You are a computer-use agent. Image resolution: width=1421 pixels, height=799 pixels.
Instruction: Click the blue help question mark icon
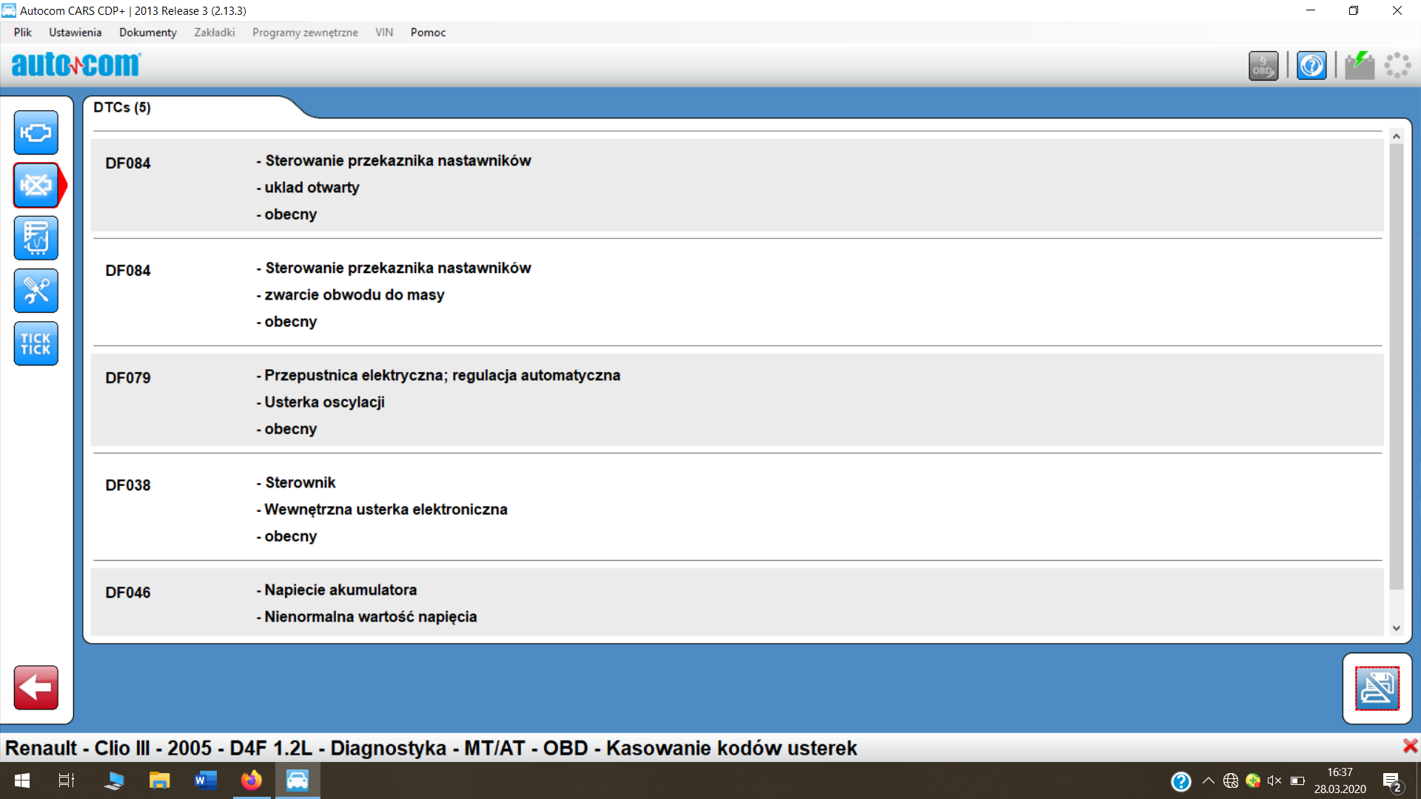1311,66
